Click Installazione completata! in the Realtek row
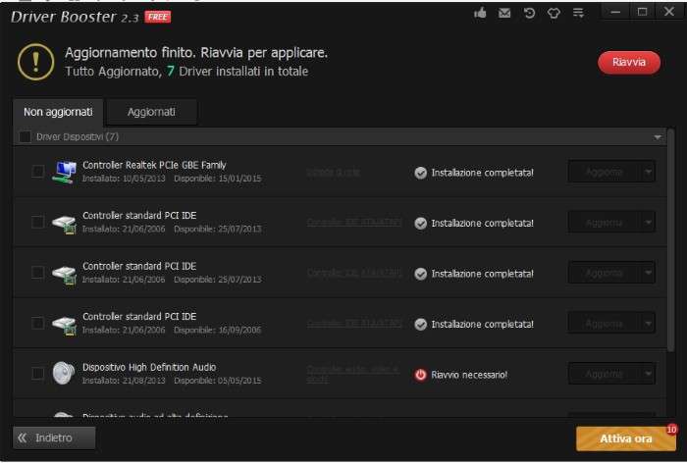The width and height of the screenshot is (687, 464). (483, 173)
